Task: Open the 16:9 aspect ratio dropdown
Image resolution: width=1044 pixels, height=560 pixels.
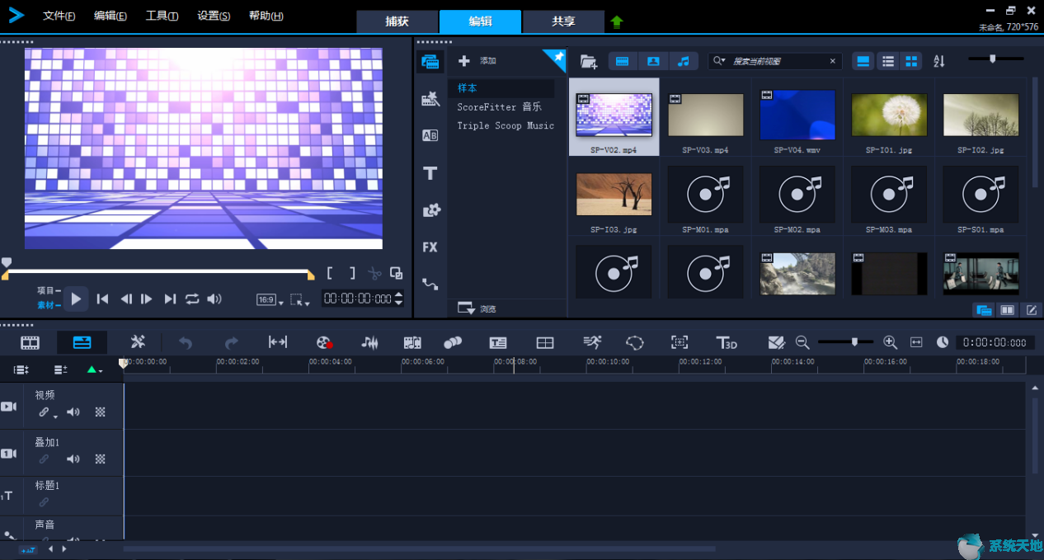Action: pyautogui.click(x=269, y=299)
